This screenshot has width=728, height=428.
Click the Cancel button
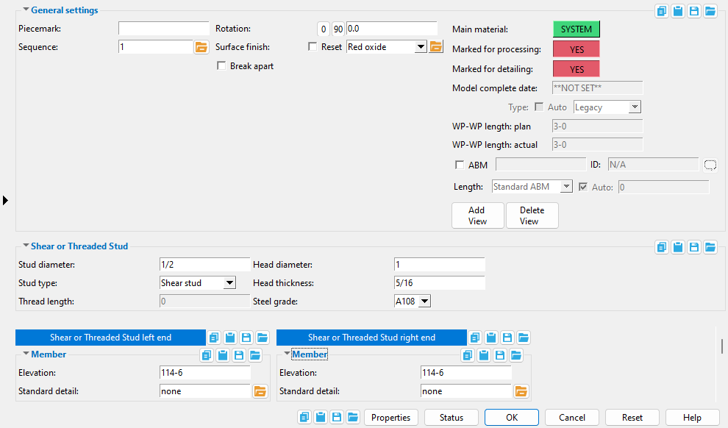point(572,417)
